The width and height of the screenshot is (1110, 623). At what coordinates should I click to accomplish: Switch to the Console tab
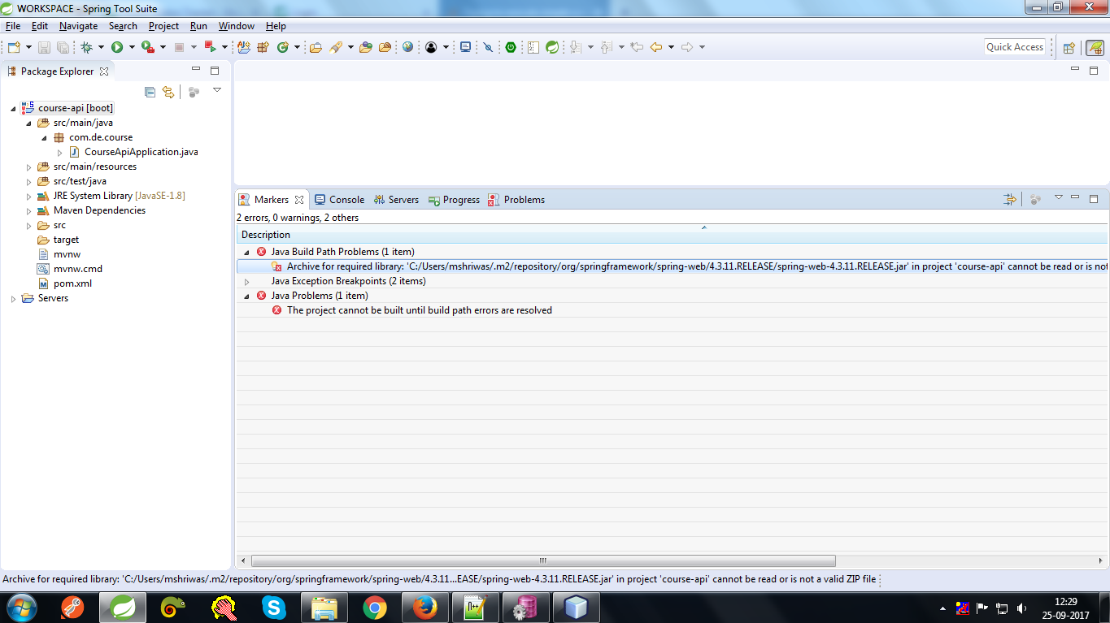tap(339, 200)
